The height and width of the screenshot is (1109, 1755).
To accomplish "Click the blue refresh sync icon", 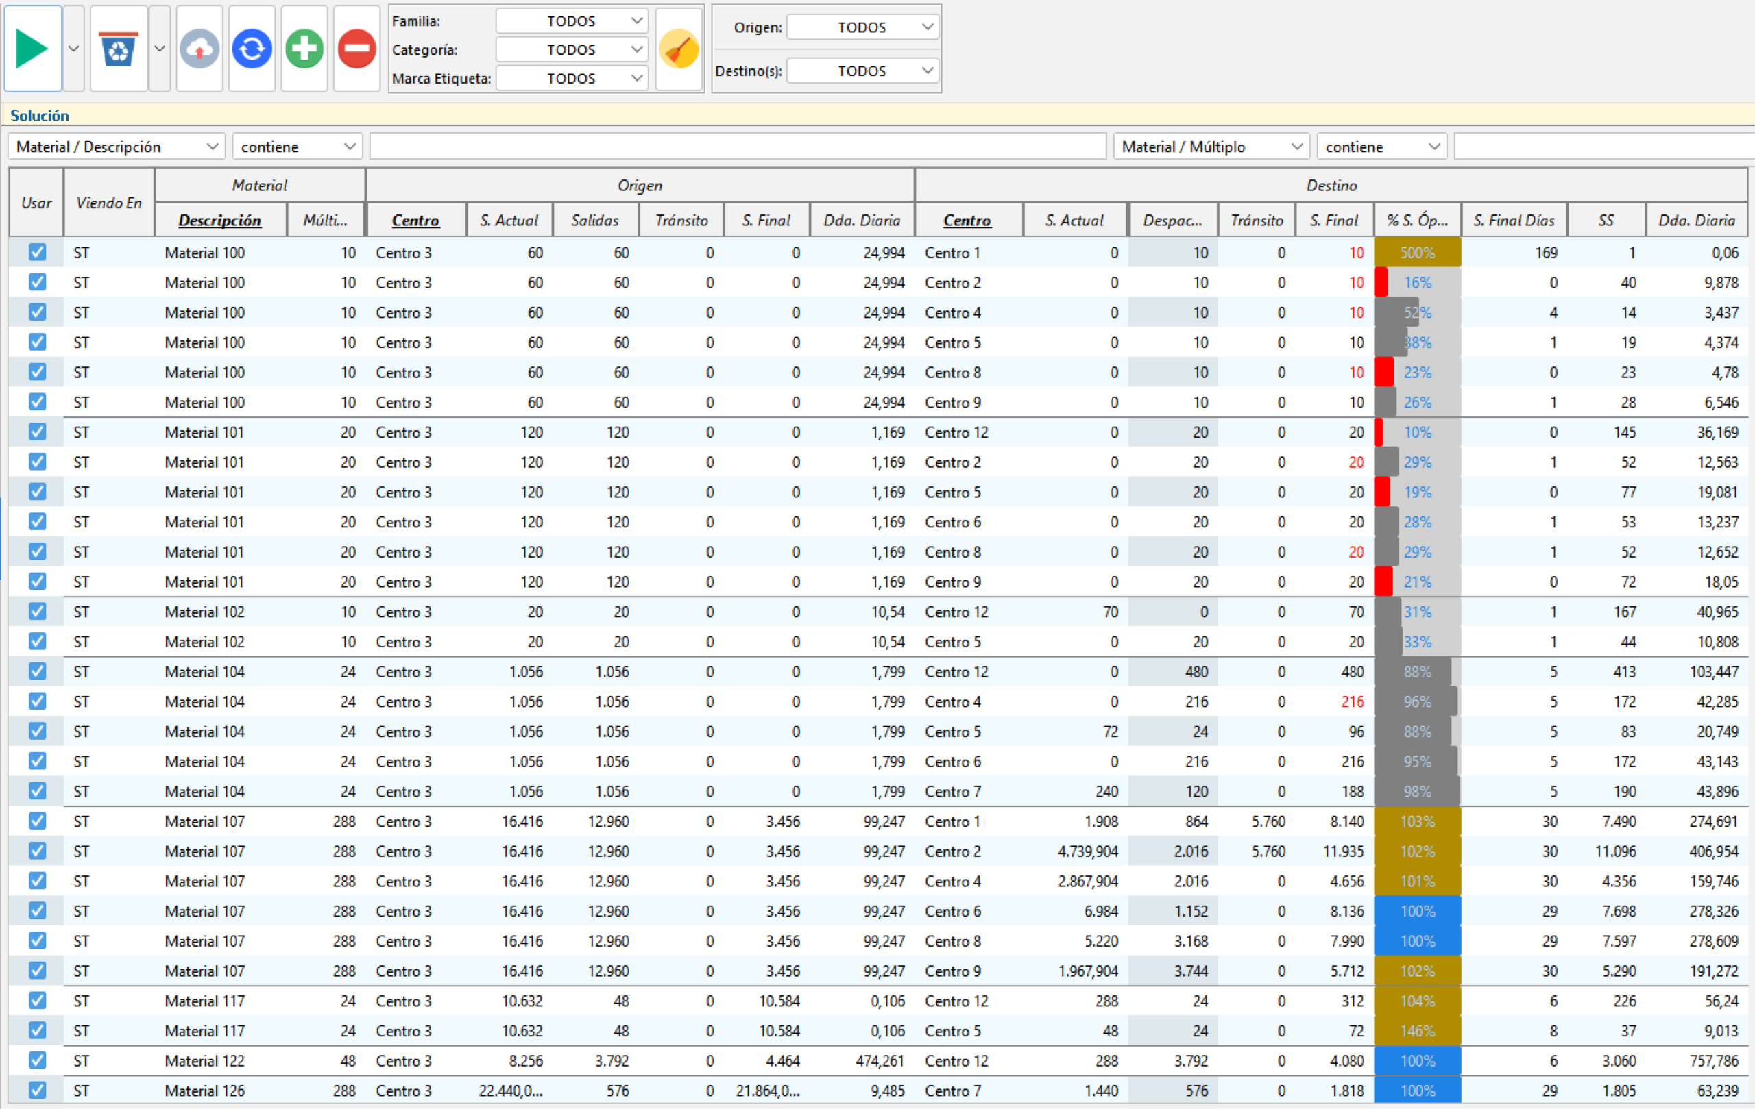I will coord(252,49).
